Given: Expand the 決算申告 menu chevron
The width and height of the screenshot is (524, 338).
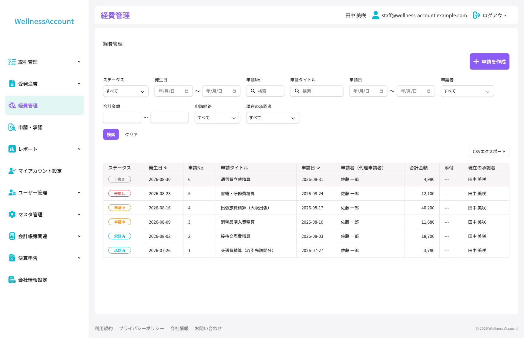Looking at the screenshot, I should pos(79,258).
